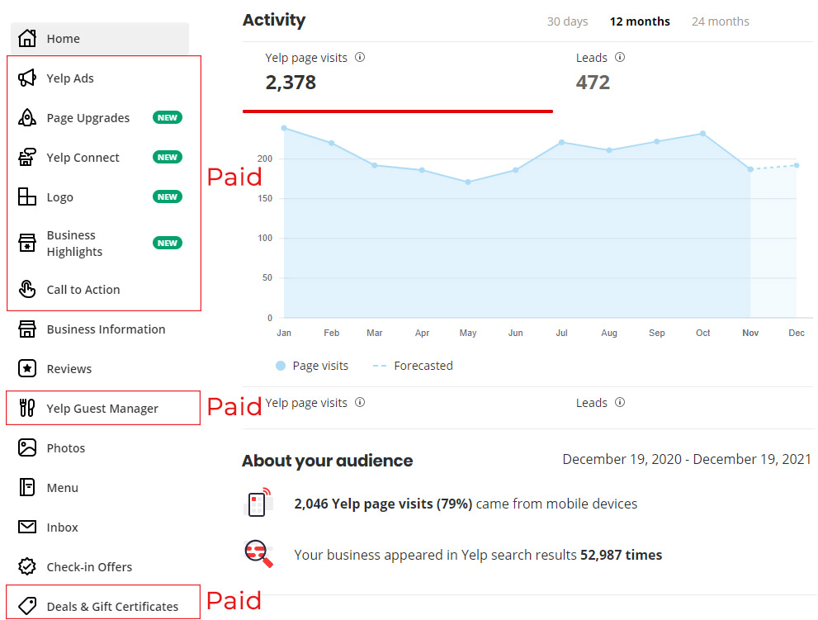This screenshot has height=620, width=818.
Task: Select the 12 months activity range
Action: tap(640, 21)
